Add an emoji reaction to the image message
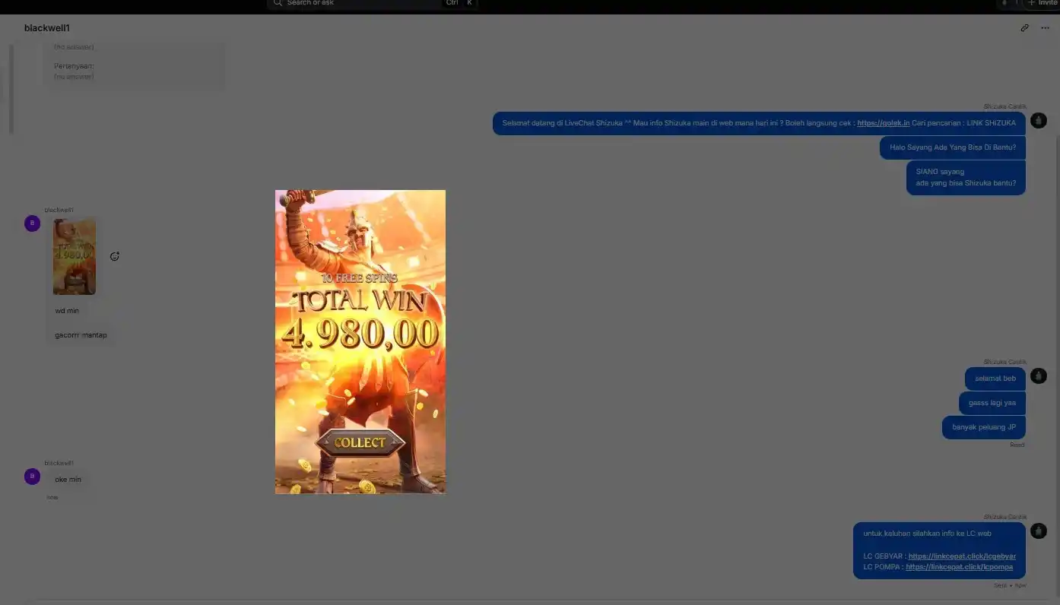 115,257
